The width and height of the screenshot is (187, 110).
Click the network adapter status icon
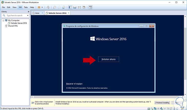point(155,108)
